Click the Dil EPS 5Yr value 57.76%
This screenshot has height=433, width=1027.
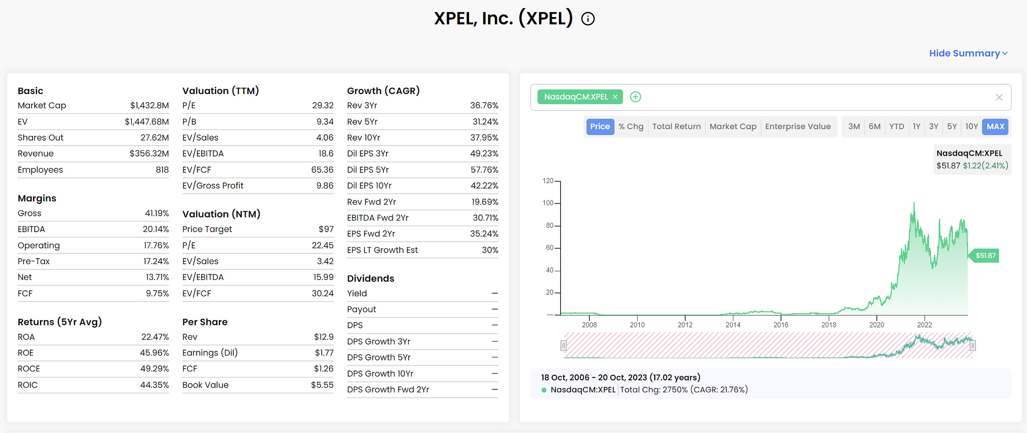484,170
